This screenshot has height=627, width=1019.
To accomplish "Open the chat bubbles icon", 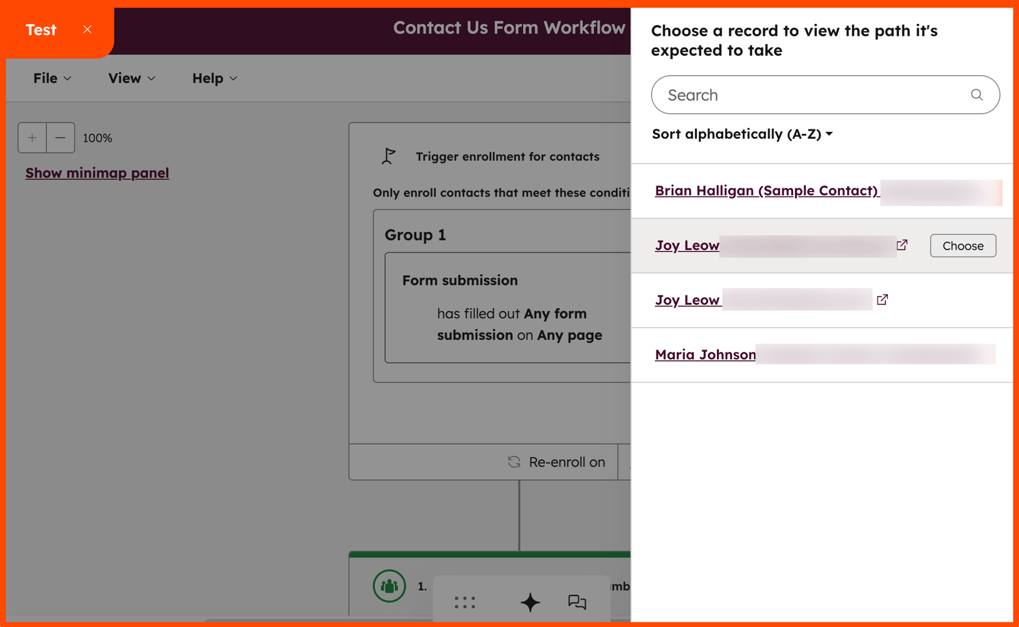I will (577, 602).
